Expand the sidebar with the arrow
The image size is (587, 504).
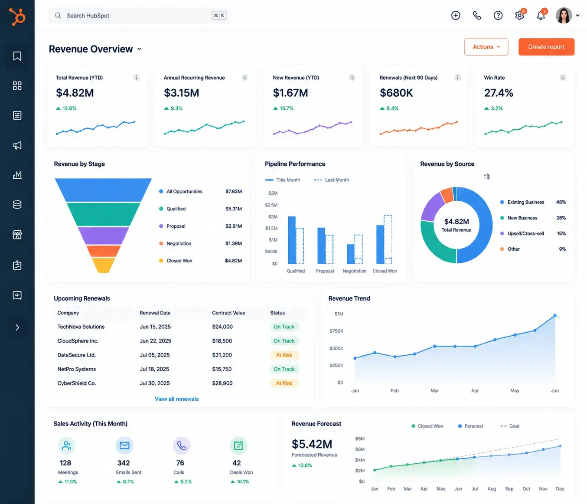click(17, 327)
